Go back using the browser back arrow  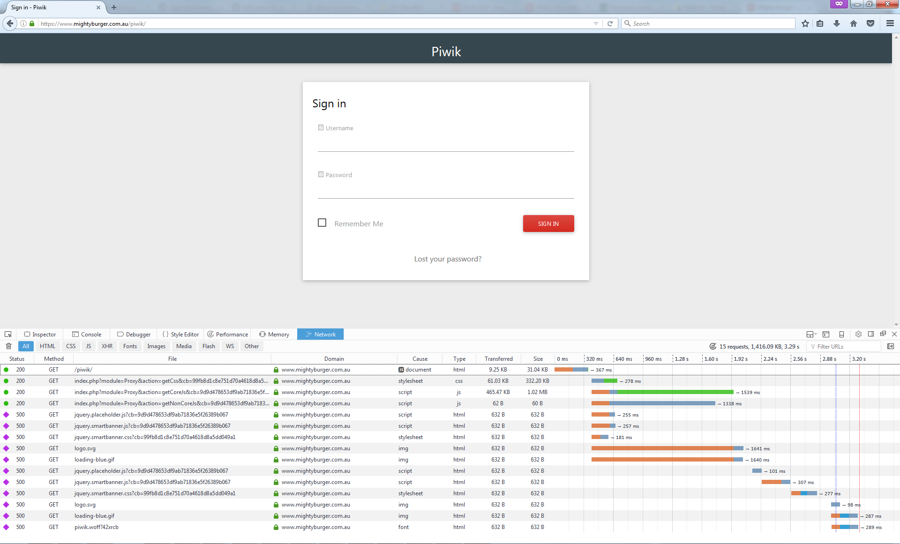pos(10,23)
